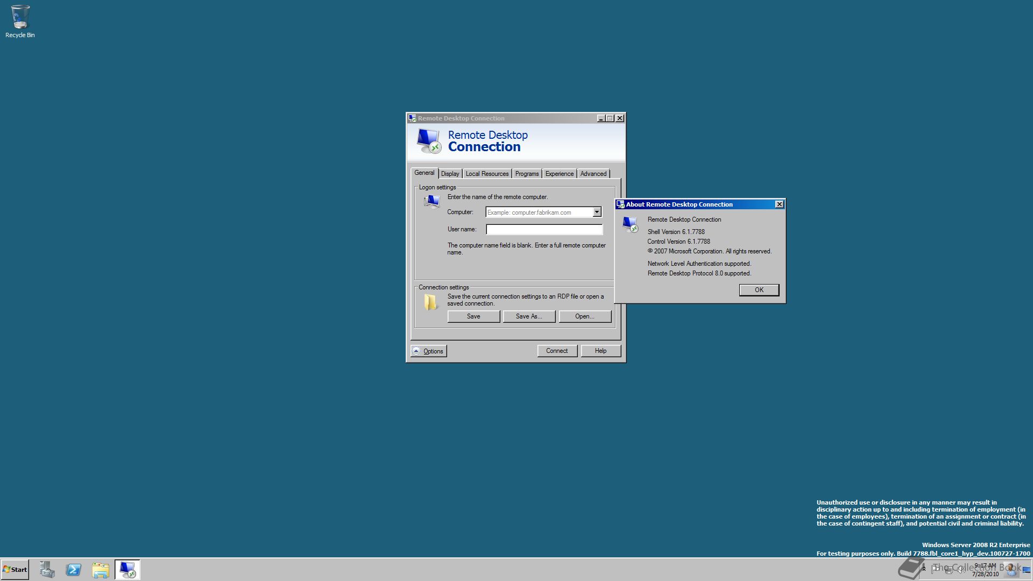The width and height of the screenshot is (1033, 581).
Task: Expand the Computer dropdown arrow
Action: point(597,212)
